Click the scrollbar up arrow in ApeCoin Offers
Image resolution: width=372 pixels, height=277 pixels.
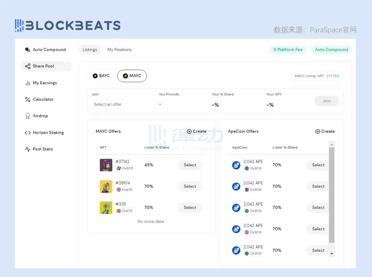[x=331, y=144]
